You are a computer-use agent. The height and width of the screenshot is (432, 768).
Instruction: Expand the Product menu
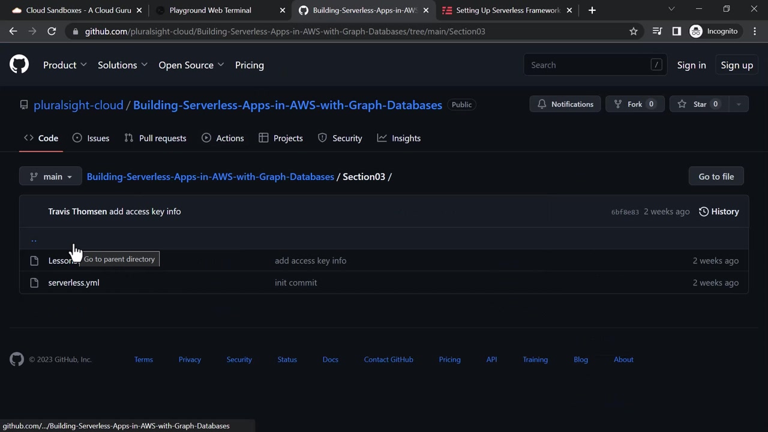pyautogui.click(x=65, y=65)
